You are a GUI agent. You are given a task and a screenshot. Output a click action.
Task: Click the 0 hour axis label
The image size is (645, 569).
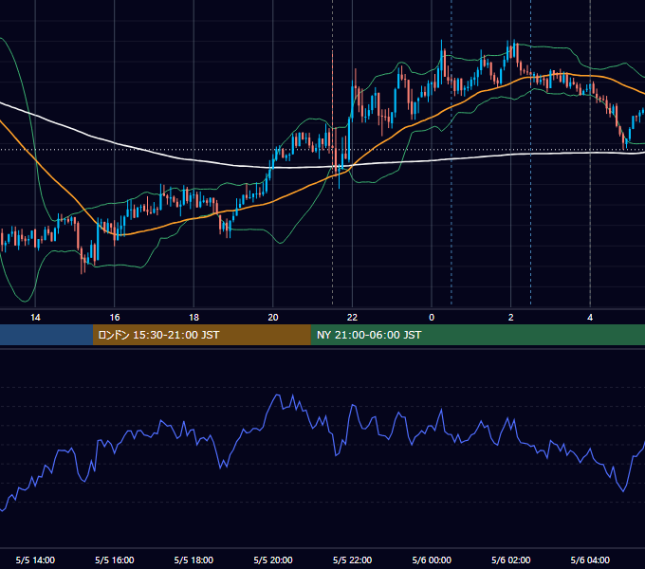click(432, 318)
